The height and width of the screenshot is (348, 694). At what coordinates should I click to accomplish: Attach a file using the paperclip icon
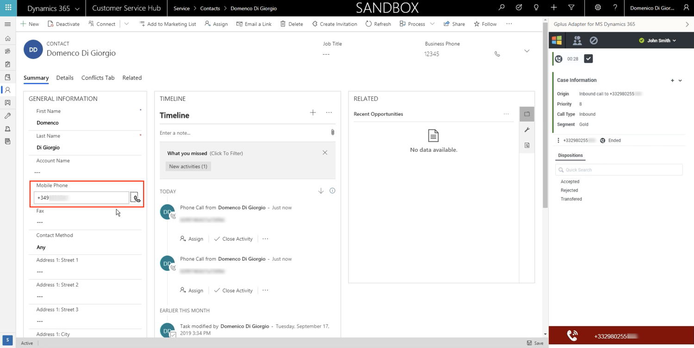click(x=332, y=132)
